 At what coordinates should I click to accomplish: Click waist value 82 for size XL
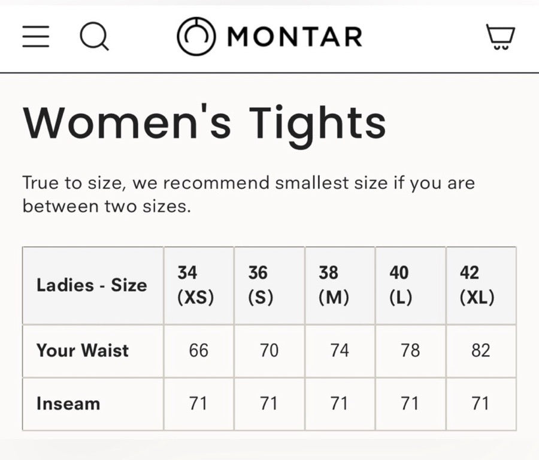pyautogui.click(x=481, y=350)
